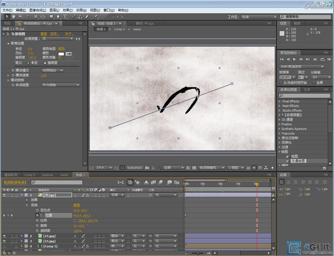The height and width of the screenshot is (256, 334).
Task: Click the current time indicator marker
Action: point(257,185)
